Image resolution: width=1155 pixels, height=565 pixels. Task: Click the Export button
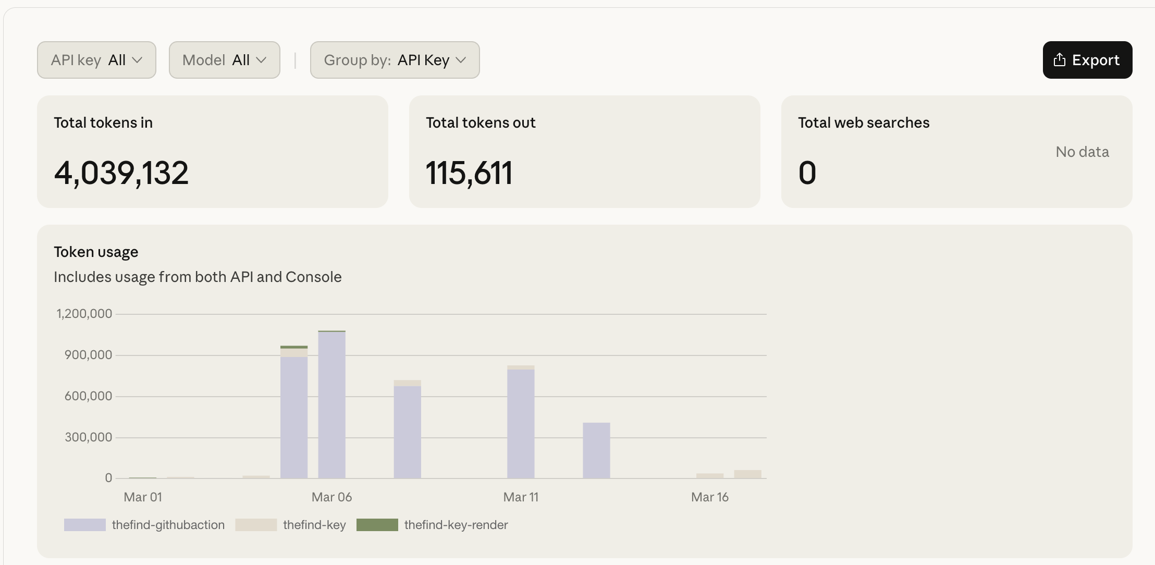(x=1087, y=60)
